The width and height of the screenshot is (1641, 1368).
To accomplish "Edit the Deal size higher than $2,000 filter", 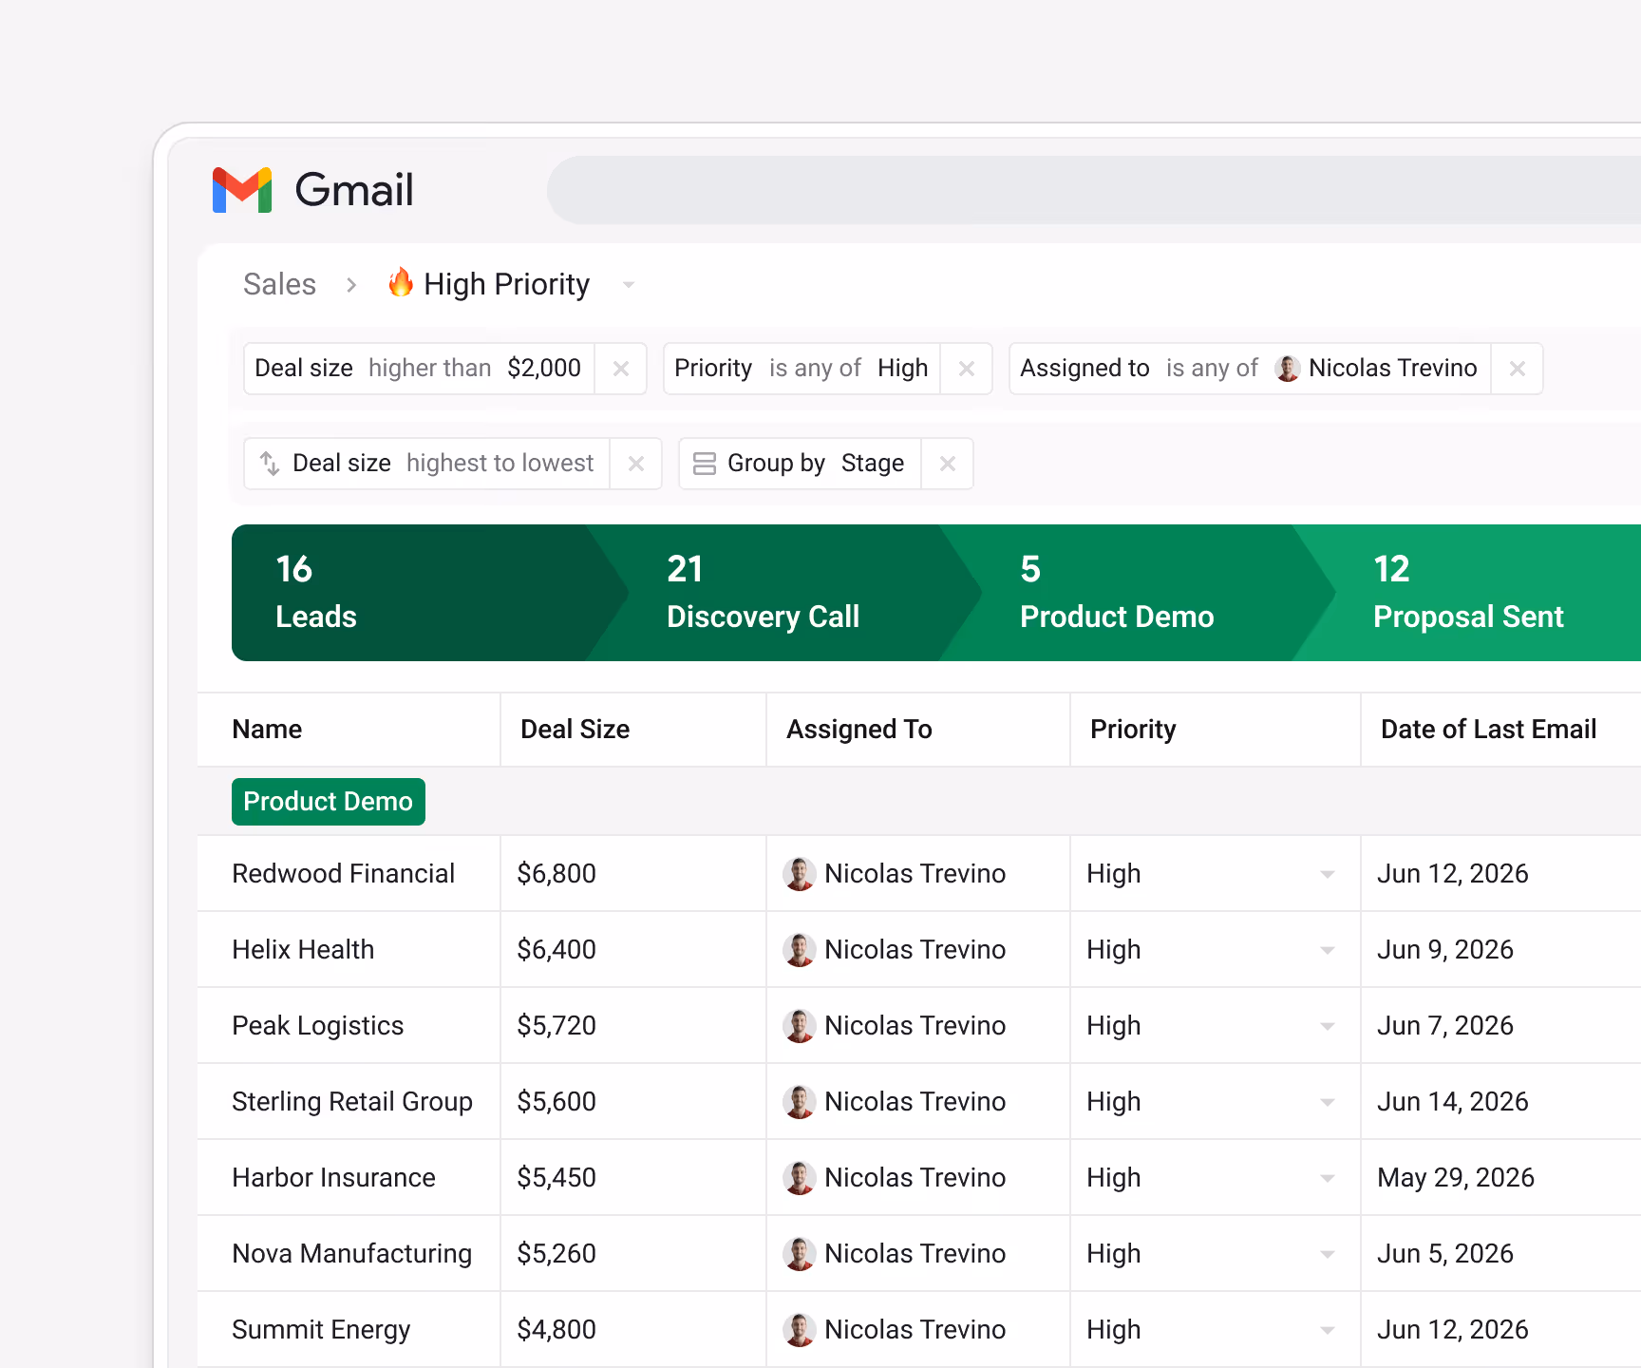I will pyautogui.click(x=419, y=369).
